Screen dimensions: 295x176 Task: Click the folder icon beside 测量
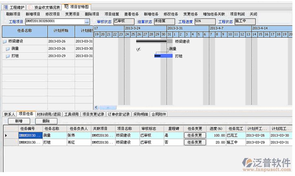point(8,49)
